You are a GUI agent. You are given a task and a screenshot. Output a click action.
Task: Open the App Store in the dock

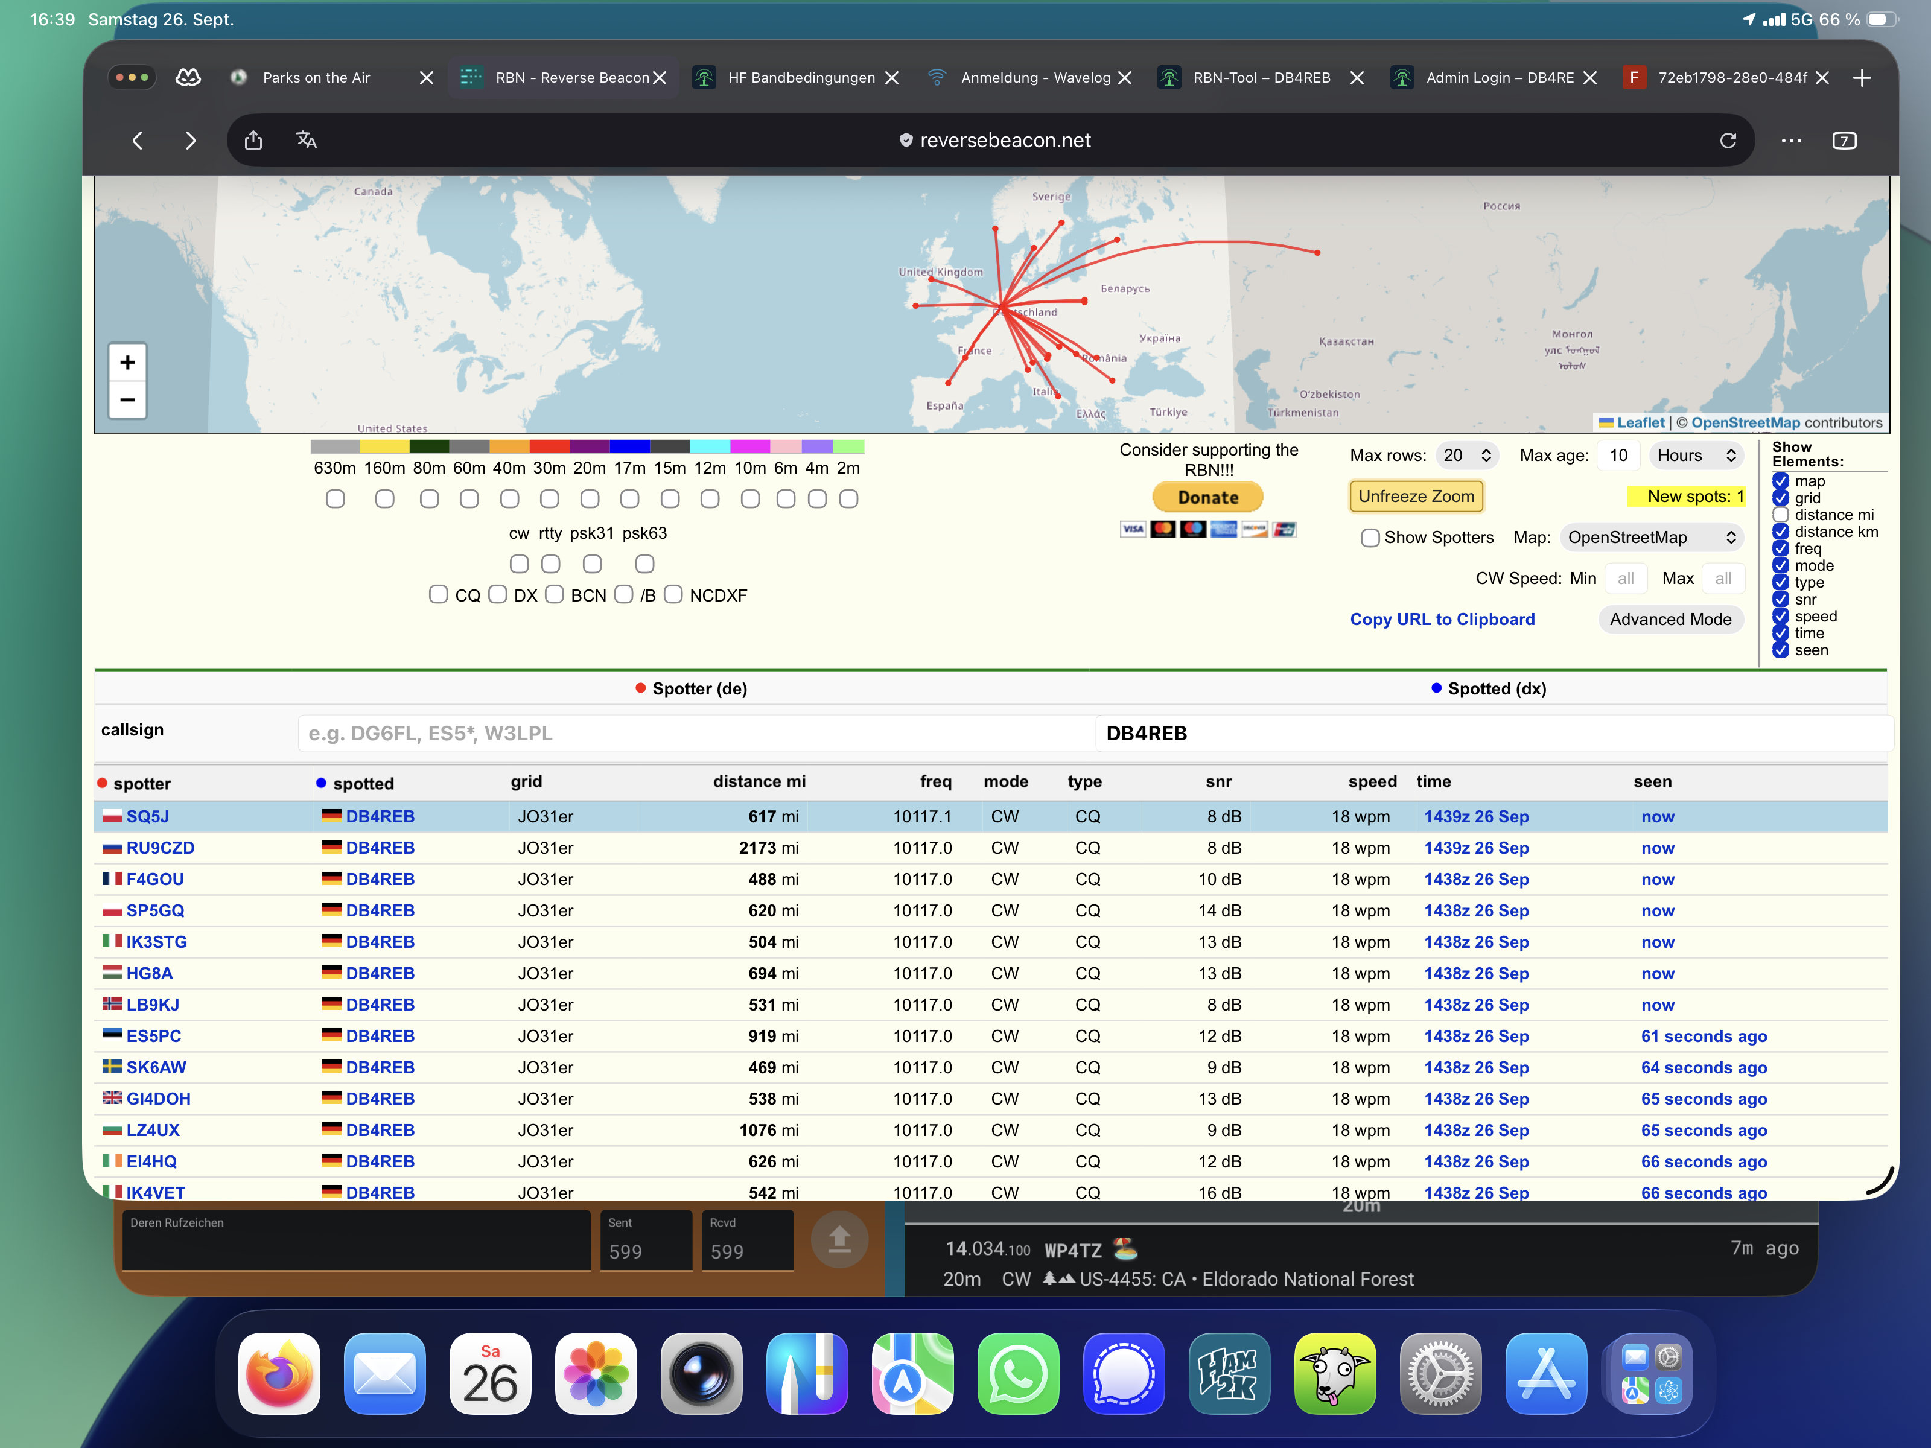click(x=1546, y=1373)
